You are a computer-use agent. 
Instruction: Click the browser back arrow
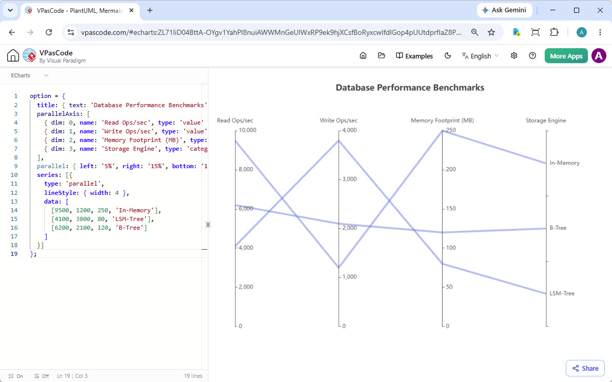point(12,32)
